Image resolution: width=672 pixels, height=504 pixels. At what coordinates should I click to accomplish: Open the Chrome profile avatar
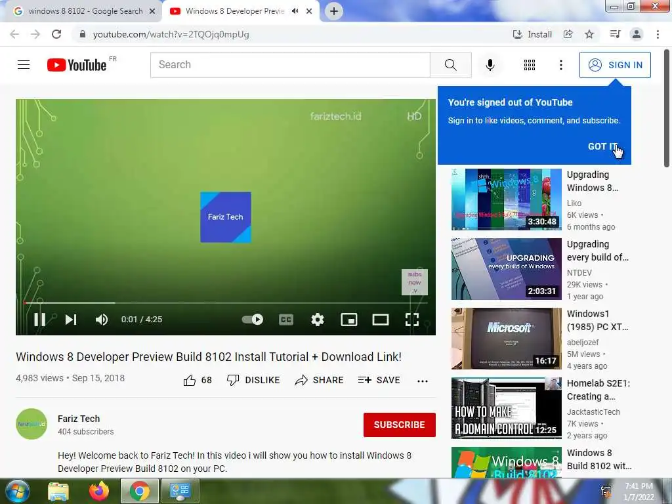click(x=637, y=34)
